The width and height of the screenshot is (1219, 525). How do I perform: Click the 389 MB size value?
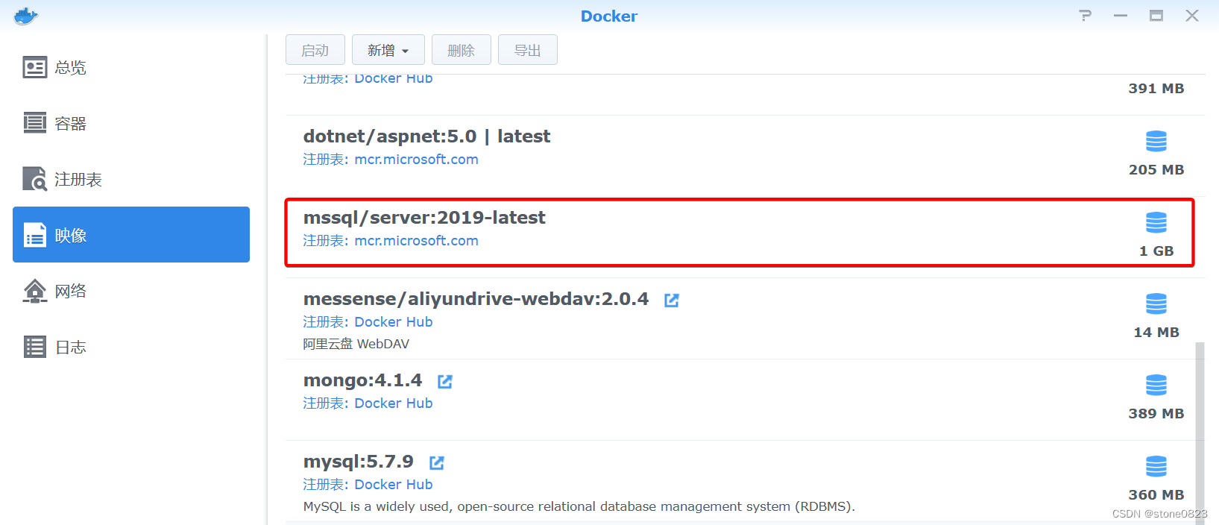point(1156,414)
